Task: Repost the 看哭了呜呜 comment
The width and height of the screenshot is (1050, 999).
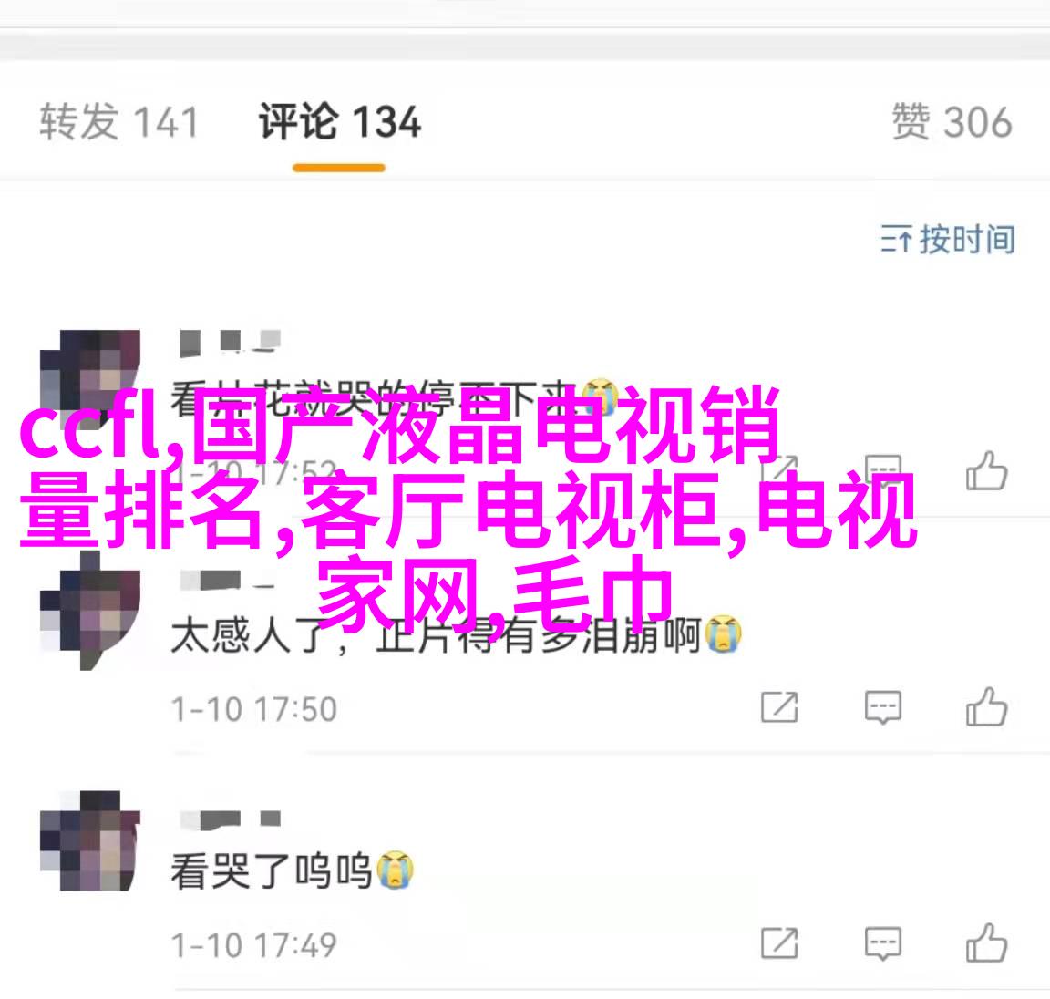Action: [x=779, y=944]
